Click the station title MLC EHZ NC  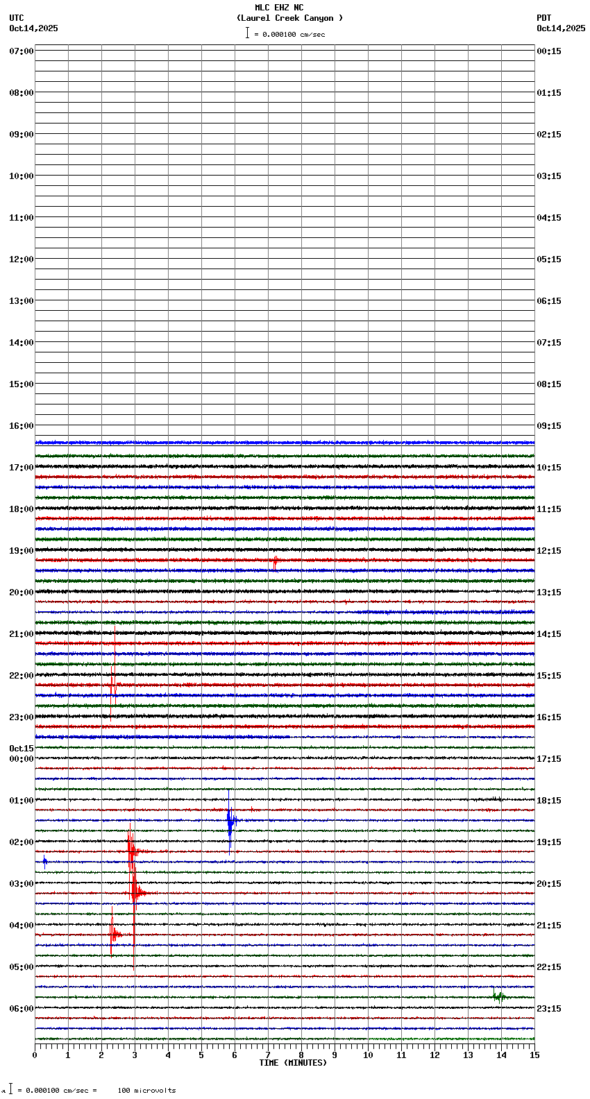279,8
